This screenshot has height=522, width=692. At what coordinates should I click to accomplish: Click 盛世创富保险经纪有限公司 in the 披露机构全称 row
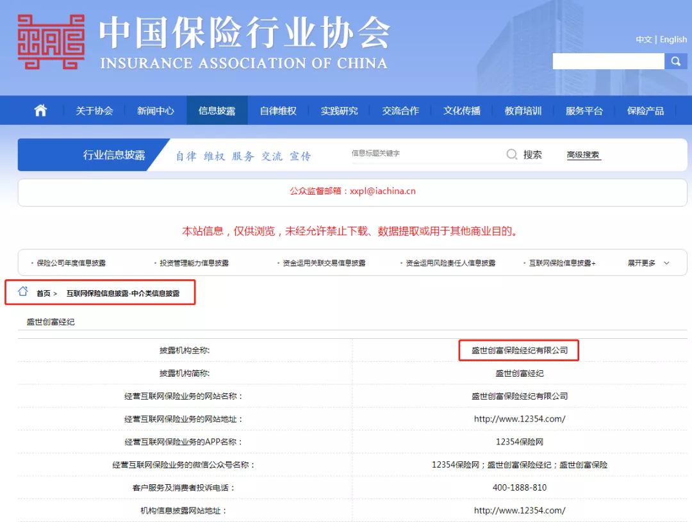point(520,350)
